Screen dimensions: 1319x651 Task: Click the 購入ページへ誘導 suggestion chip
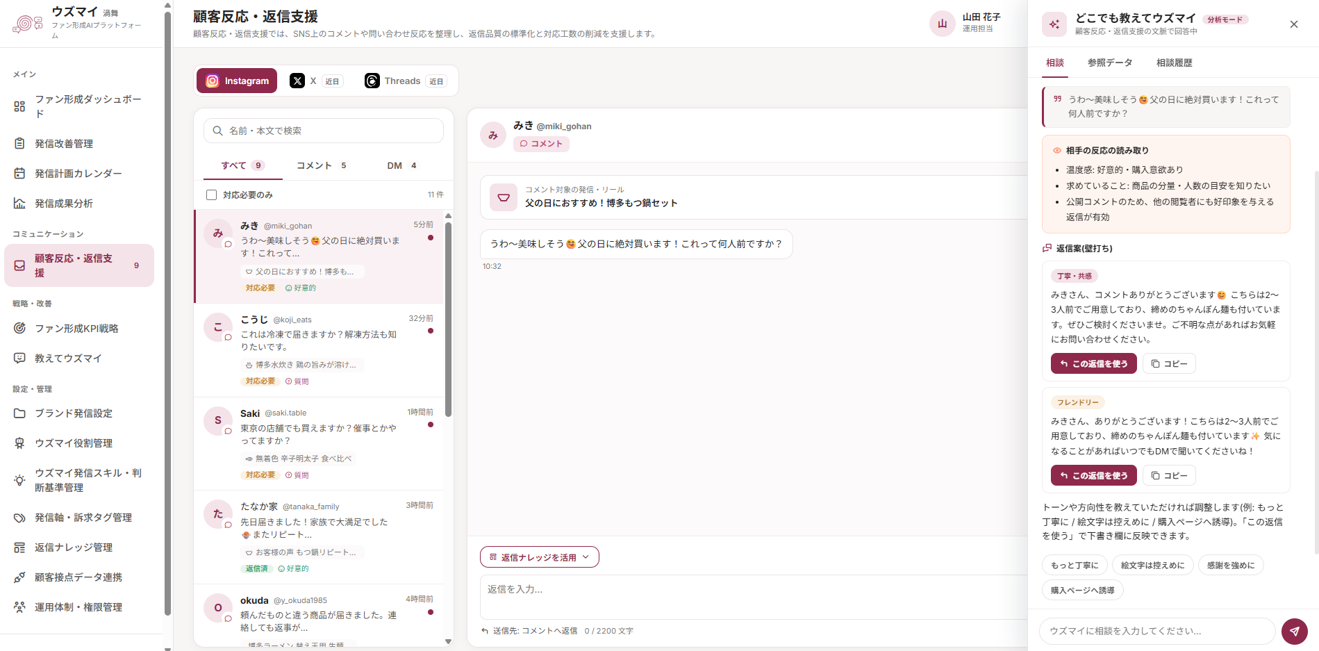tap(1082, 591)
